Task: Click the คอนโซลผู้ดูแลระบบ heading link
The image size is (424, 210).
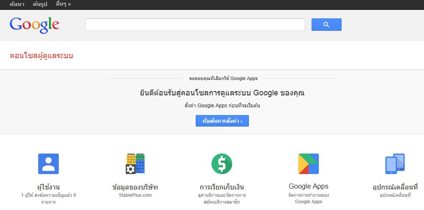Action: click(x=41, y=56)
